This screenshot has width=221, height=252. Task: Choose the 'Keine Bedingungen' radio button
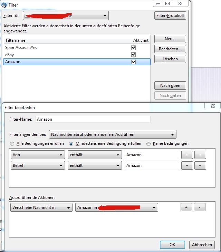tap(149, 143)
